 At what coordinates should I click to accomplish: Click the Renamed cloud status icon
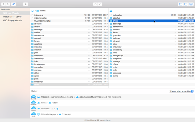coord(33,102)
